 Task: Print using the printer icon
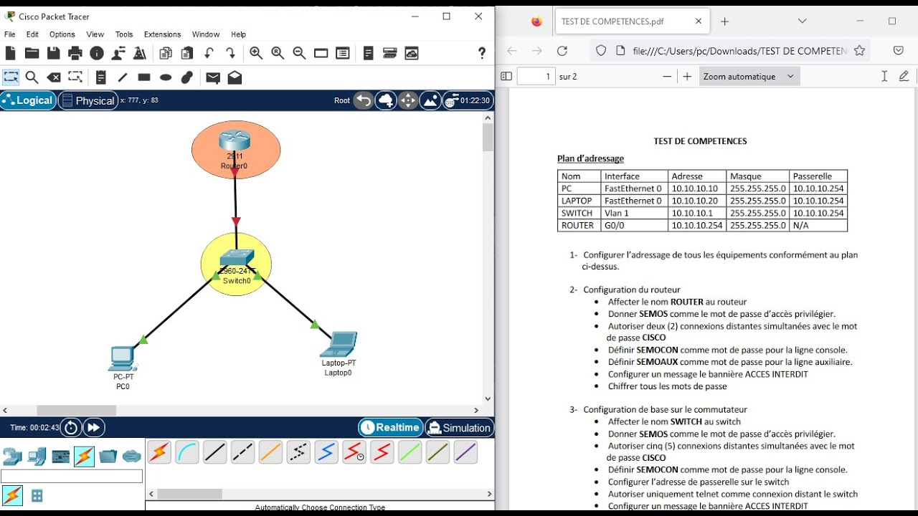(x=75, y=53)
